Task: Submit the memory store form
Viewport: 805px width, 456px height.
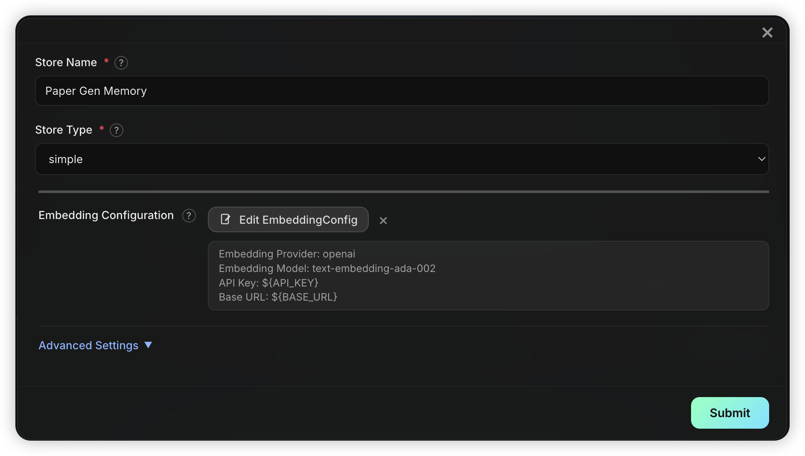Action: (730, 413)
